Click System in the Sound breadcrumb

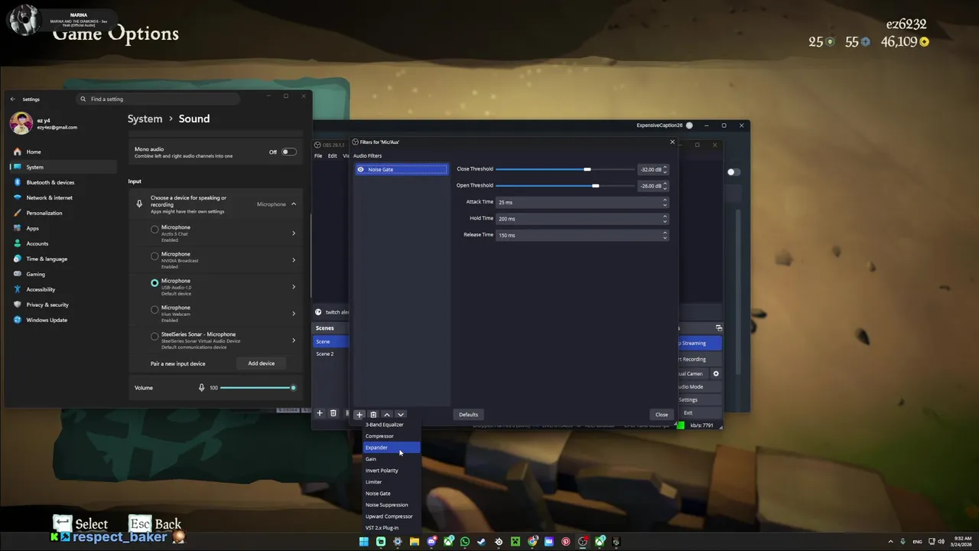click(x=145, y=119)
